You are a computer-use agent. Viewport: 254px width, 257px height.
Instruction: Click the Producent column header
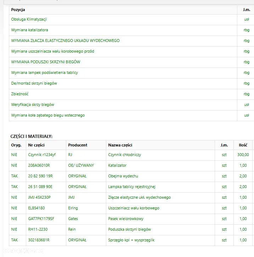pyautogui.click(x=78, y=145)
